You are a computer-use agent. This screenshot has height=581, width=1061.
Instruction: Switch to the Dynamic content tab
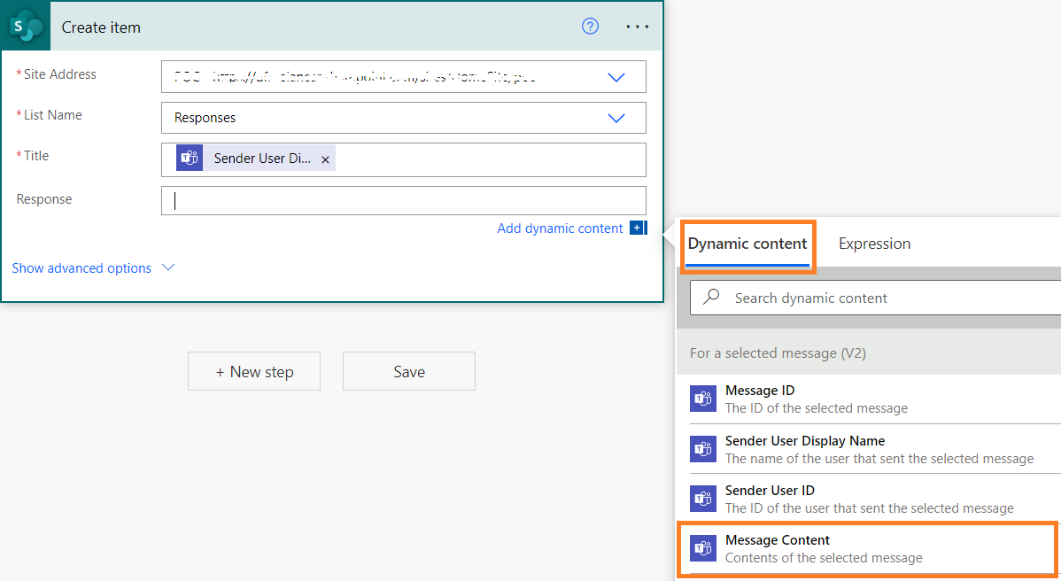point(747,244)
